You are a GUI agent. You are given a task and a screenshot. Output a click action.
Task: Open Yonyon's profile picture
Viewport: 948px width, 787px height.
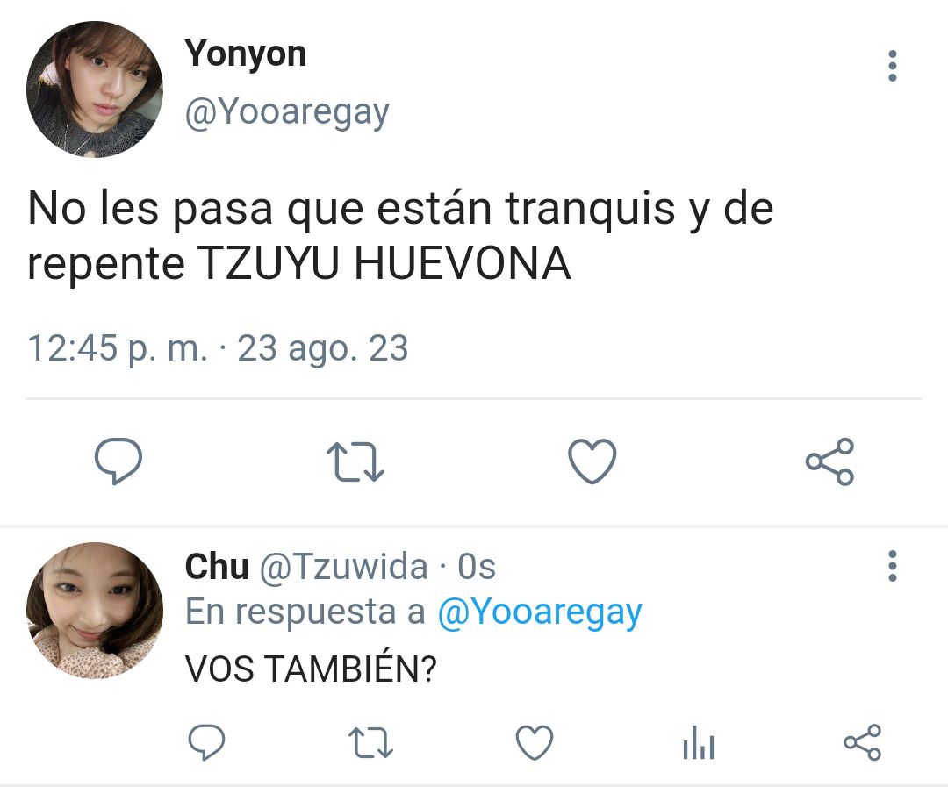click(95, 89)
